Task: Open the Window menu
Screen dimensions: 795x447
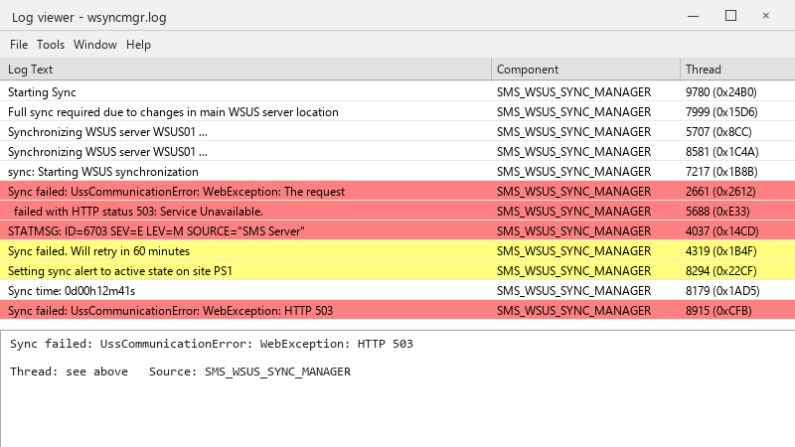Action: 94,45
